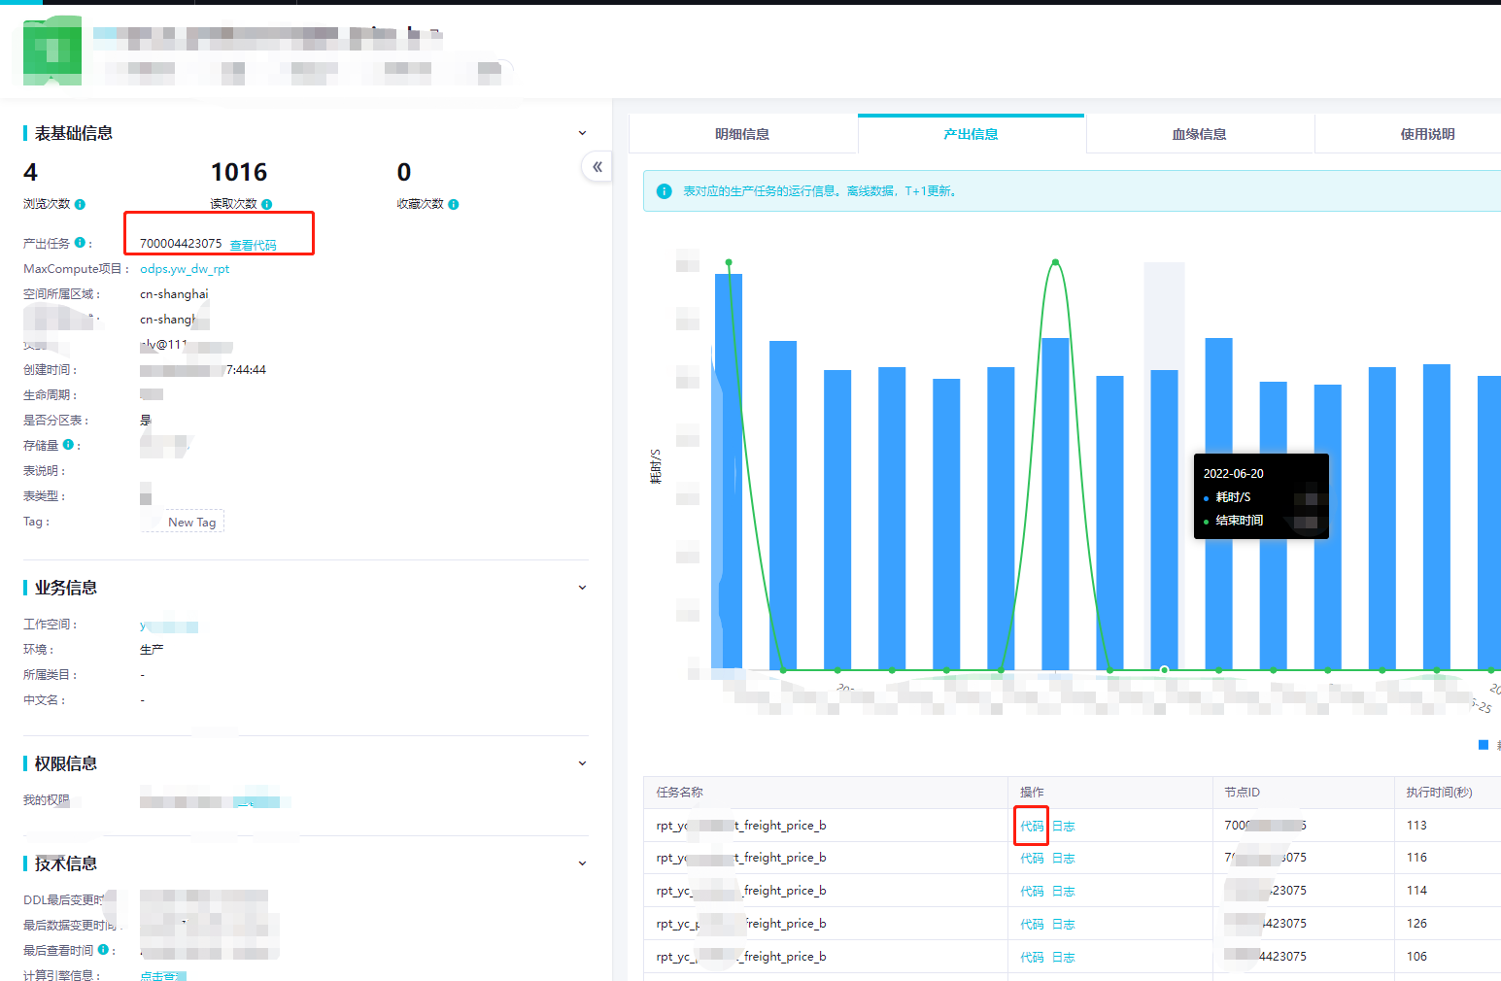Add a New Tag
Viewport: 1501px width, 981px height.
tap(192, 522)
